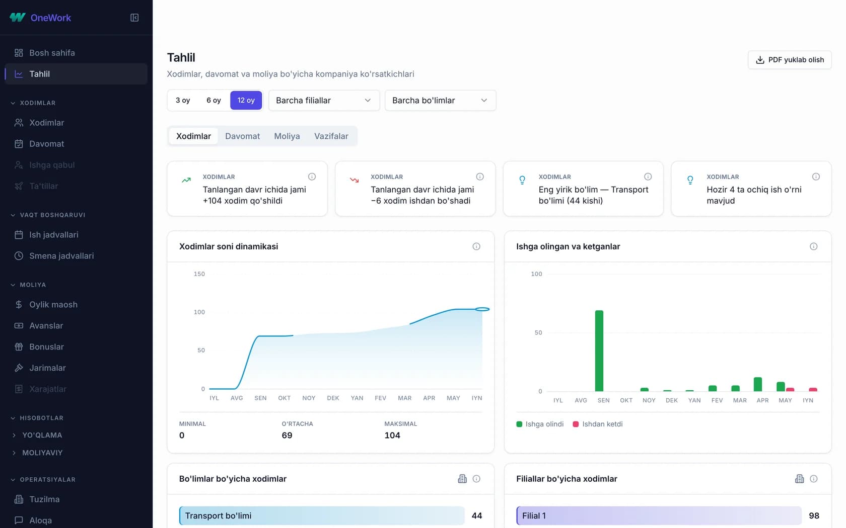Click info icon on Xodimlar soni dinamikasi
The width and height of the screenshot is (846, 528).
point(476,246)
